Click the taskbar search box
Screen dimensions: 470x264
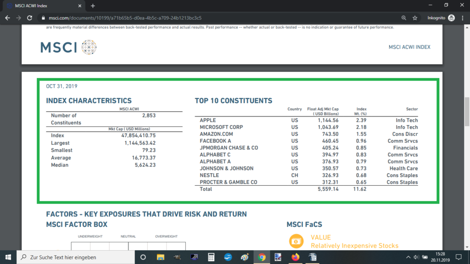coord(76,257)
